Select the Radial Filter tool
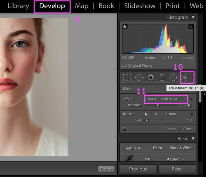 pos(173,78)
